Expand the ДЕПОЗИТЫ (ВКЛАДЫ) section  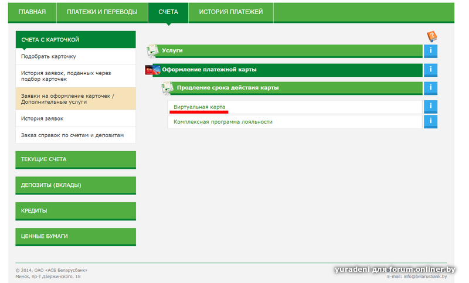pos(76,185)
